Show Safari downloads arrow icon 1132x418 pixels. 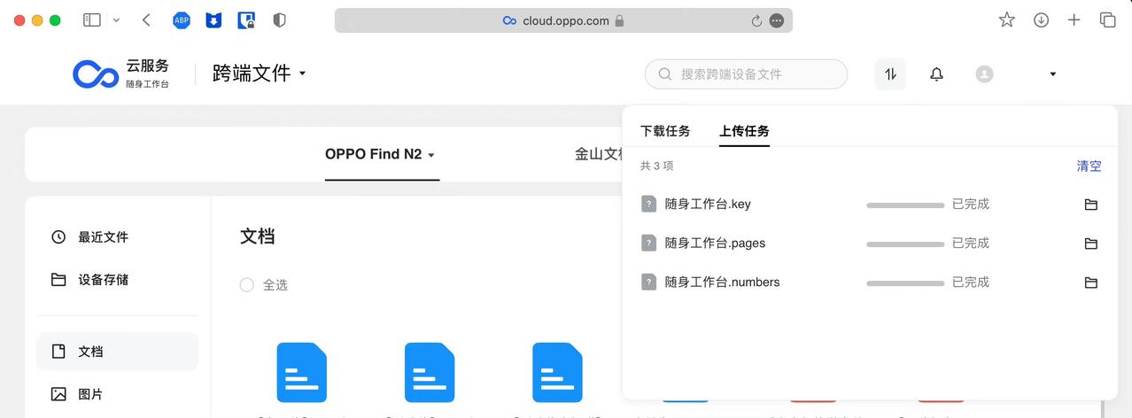pos(1041,19)
